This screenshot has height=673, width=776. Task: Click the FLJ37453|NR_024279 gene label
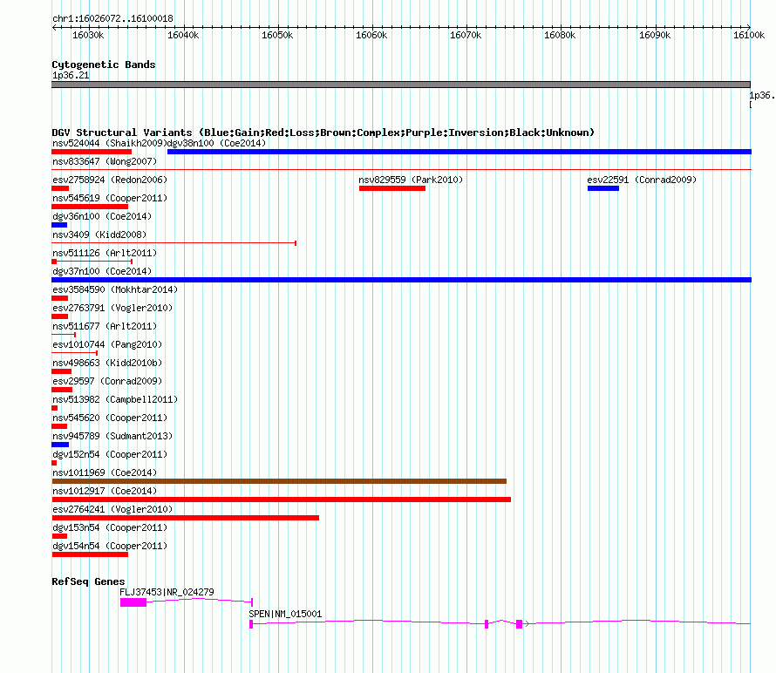pyautogui.click(x=167, y=592)
